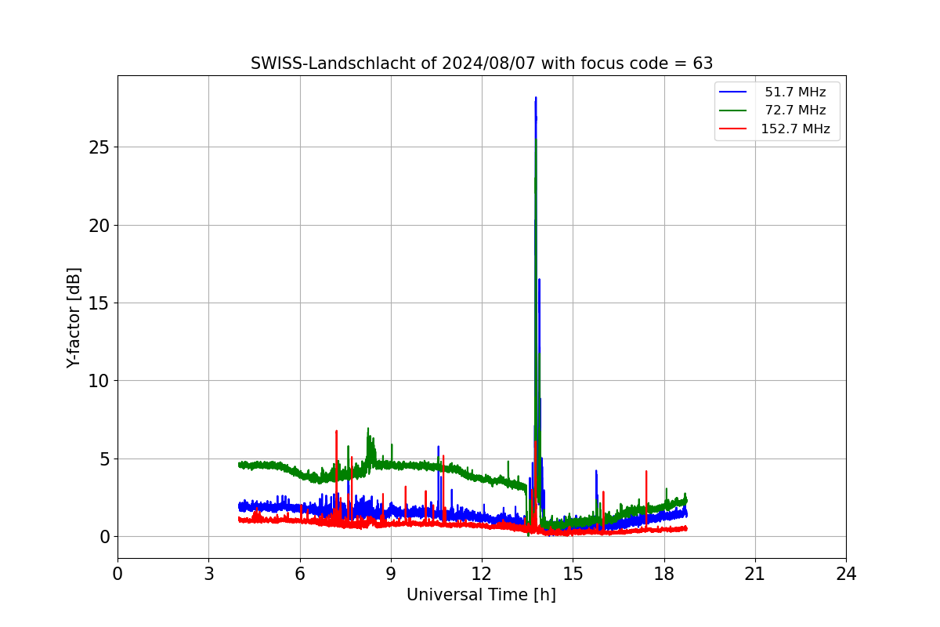
Task: Click the blue line sample in legend
Action: 732,92
